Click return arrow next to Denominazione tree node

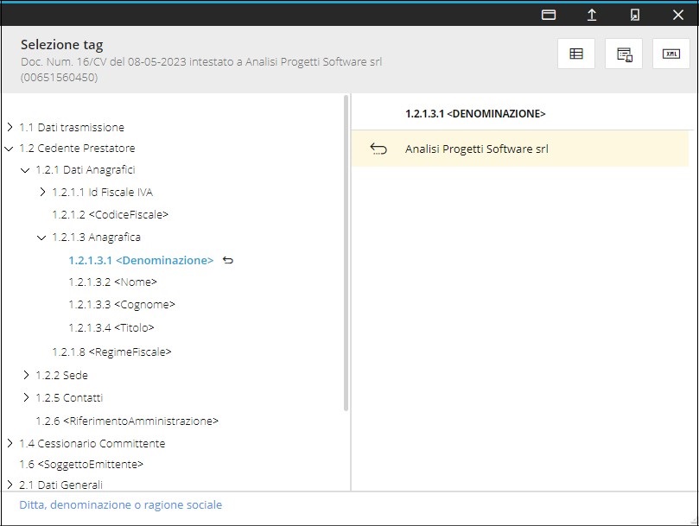point(228,260)
